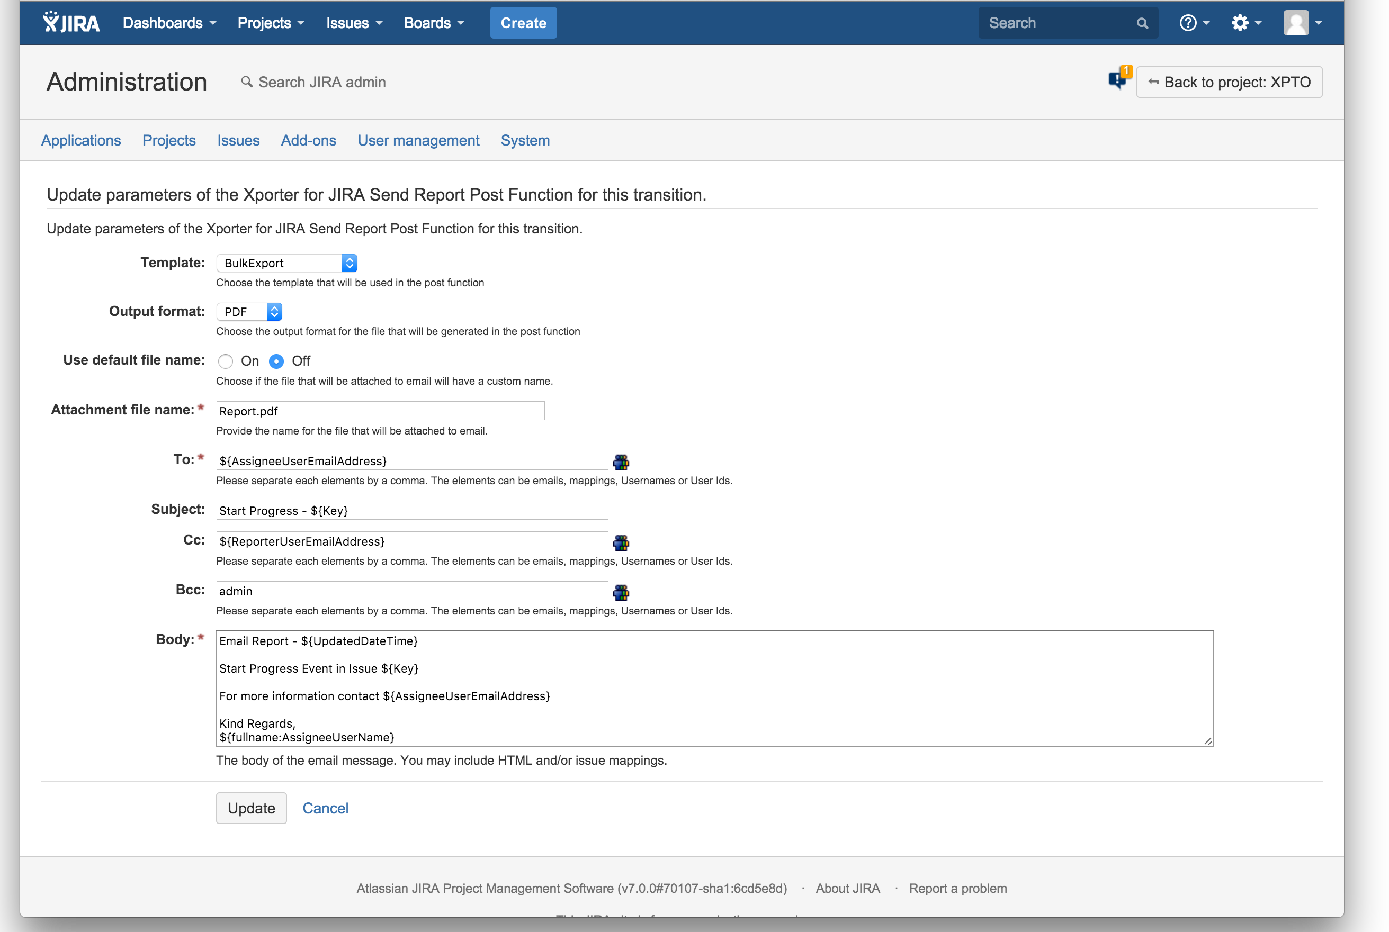Click the feedback notification icon
This screenshot has width=1389, height=932.
(1118, 79)
